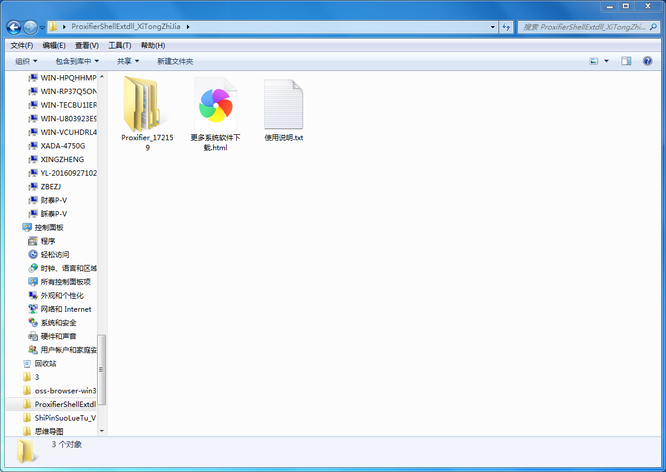
Task: Expand the address bar history dropdown
Action: pyautogui.click(x=493, y=27)
